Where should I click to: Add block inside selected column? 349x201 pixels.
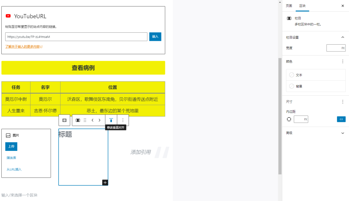point(105,183)
